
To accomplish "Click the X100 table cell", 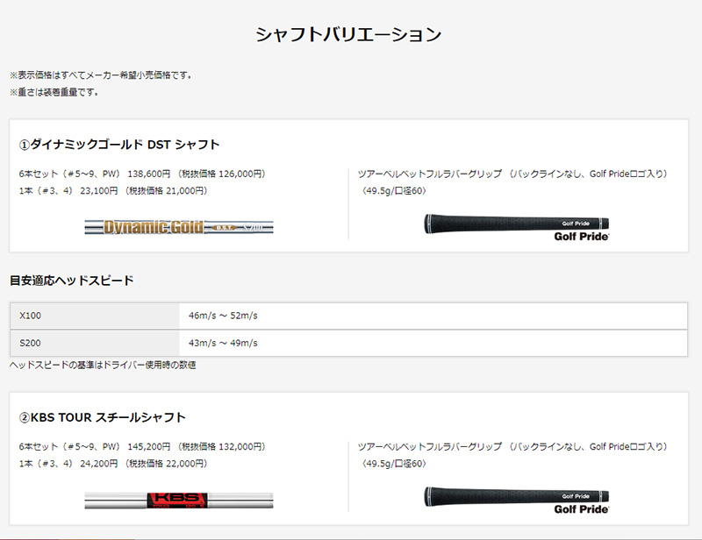I will pos(95,316).
